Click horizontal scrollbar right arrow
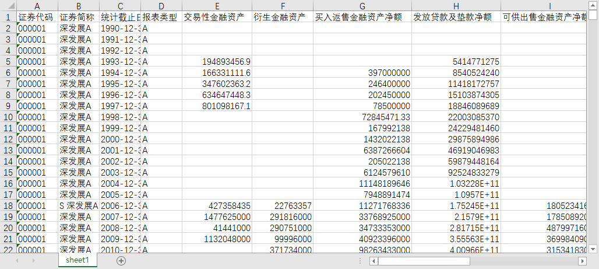This screenshot has width=599, height=269. coord(582,261)
